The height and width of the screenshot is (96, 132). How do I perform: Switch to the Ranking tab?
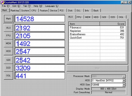point(15,11)
